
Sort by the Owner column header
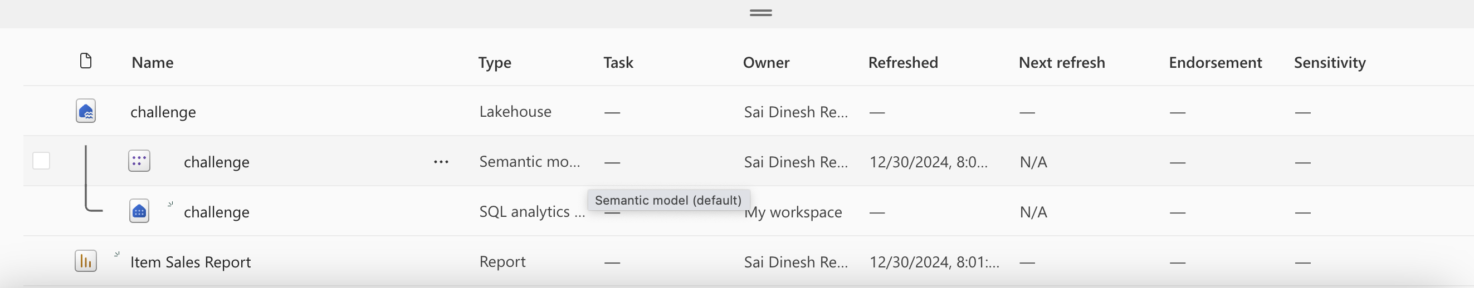[766, 62]
